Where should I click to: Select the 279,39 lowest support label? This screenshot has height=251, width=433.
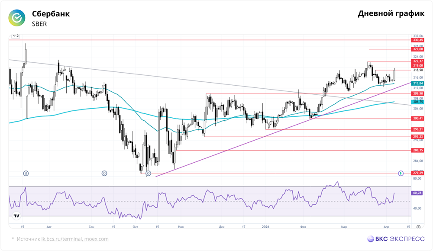pyautogui.click(x=418, y=173)
